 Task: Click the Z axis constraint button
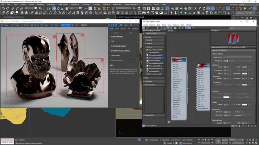click(204, 8)
